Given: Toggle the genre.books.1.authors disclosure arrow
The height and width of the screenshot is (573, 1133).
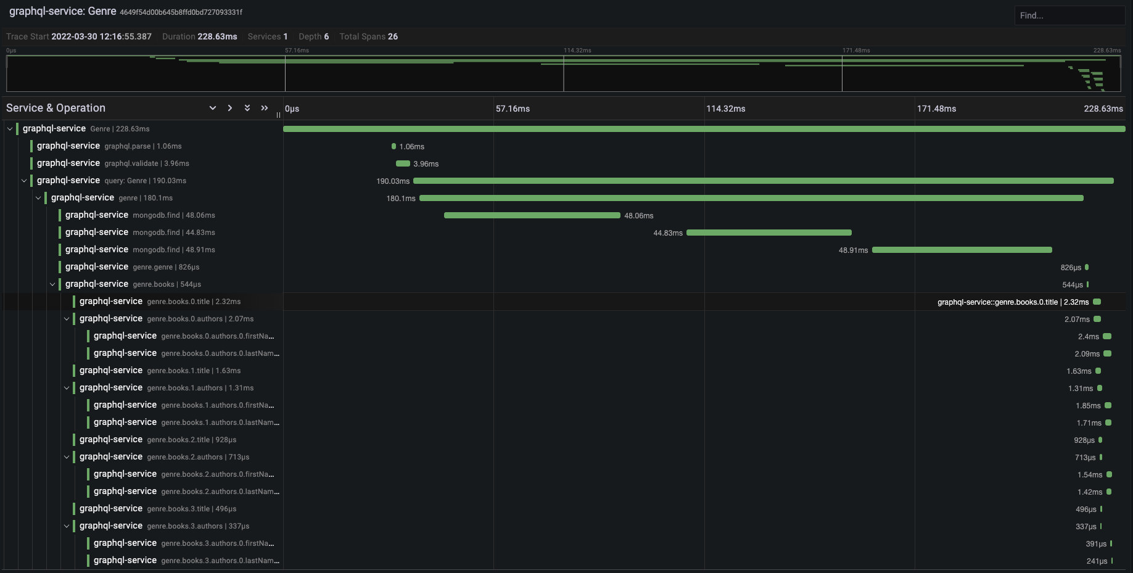Looking at the screenshot, I should [x=67, y=388].
